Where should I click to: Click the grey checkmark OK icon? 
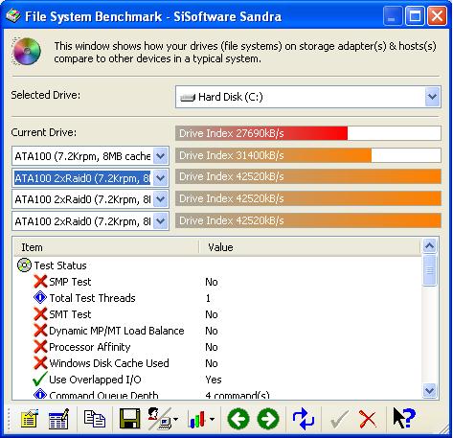339,419
